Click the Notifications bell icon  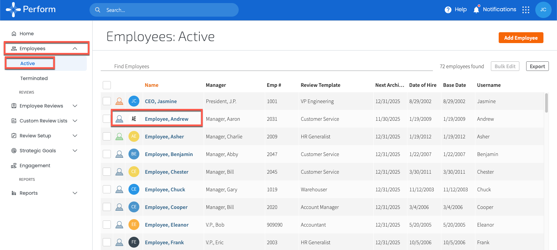tap(476, 9)
